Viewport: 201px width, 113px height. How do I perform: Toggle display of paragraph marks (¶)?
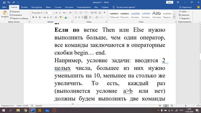[x=105, y=13]
